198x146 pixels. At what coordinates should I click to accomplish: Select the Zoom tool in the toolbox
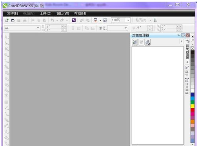click(x=7, y=55)
